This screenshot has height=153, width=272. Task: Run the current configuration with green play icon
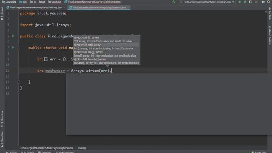[x=240, y=2]
